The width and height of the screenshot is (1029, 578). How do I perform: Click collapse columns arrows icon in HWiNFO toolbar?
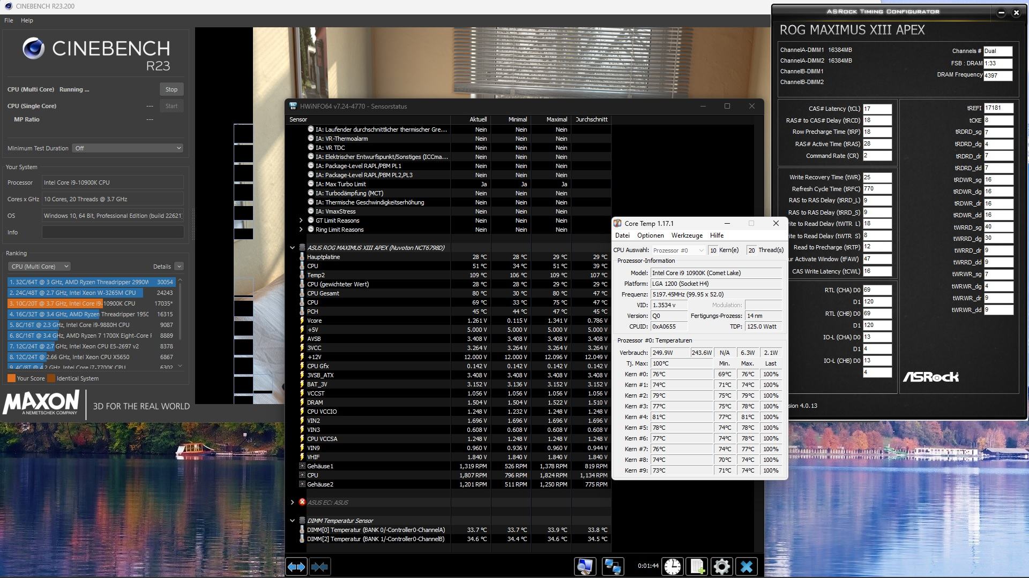click(x=319, y=566)
